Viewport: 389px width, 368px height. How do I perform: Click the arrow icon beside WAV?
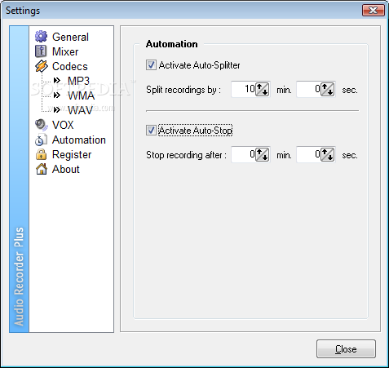tap(57, 110)
